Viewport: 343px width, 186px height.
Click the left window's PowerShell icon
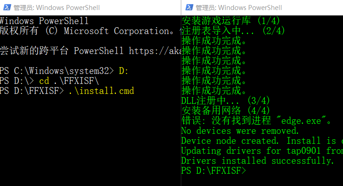(7, 7)
